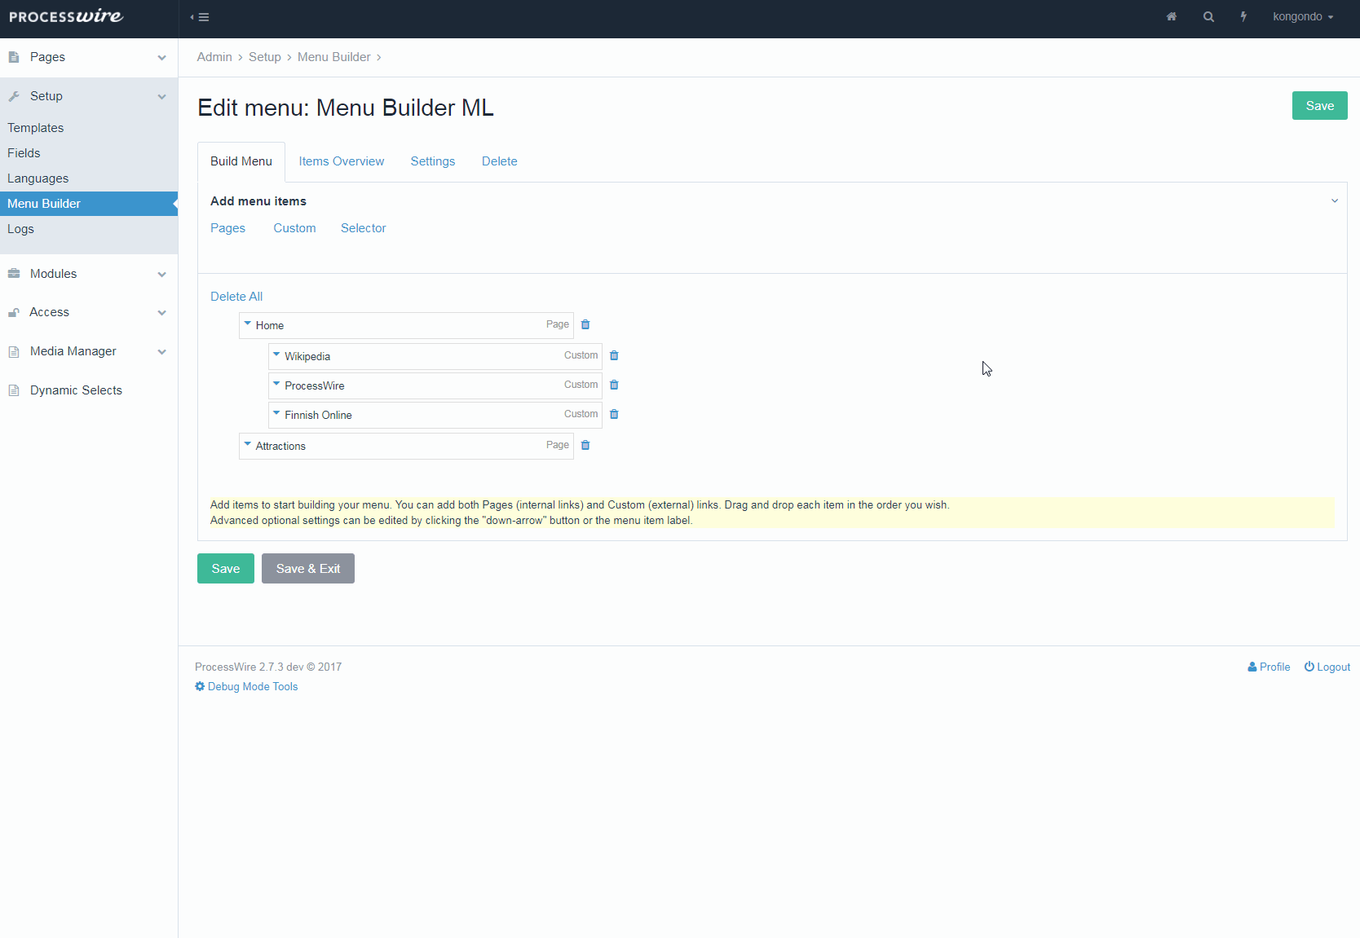Screen dimensions: 1360x938
Task: Collapse the Add menu items panel chevron
Action: pos(1334,200)
